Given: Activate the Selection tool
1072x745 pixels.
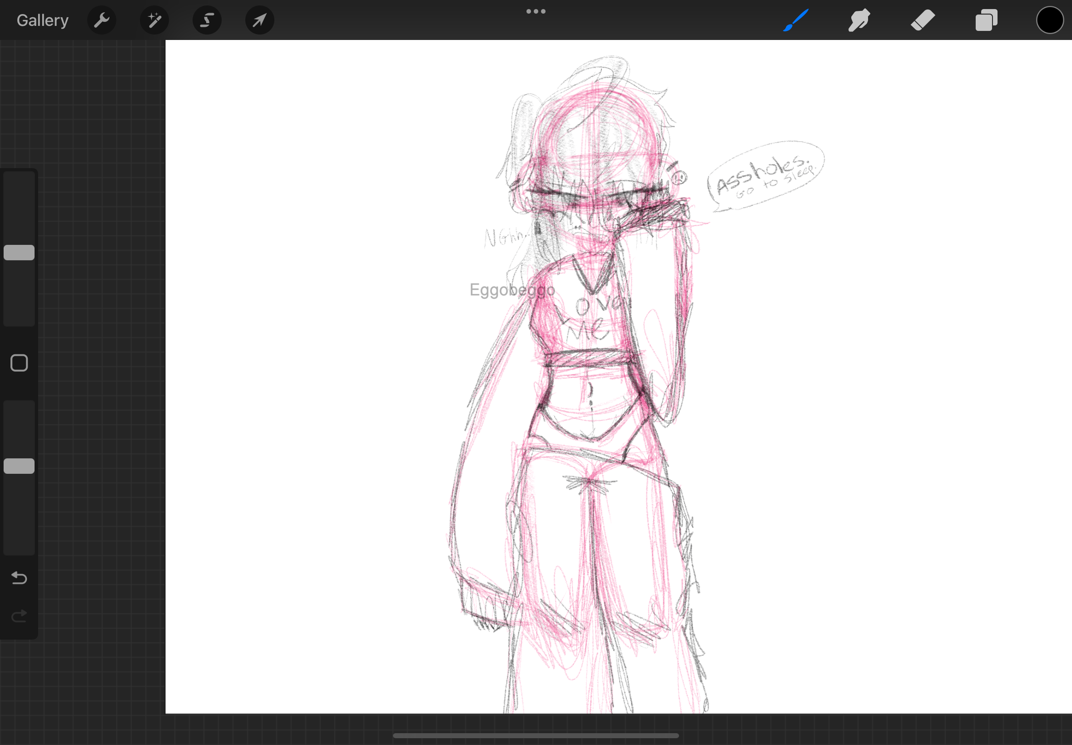Looking at the screenshot, I should (x=207, y=20).
